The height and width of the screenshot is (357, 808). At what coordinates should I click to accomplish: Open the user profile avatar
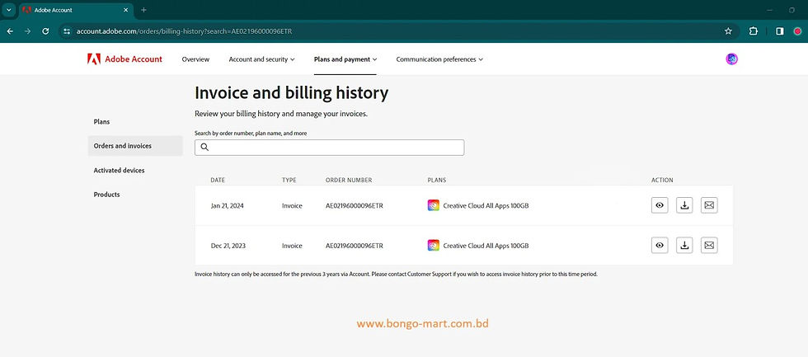coord(732,59)
